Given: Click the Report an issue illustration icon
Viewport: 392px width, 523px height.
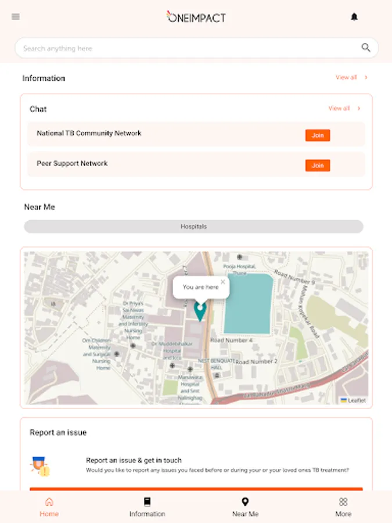Looking at the screenshot, I should [x=40, y=466].
